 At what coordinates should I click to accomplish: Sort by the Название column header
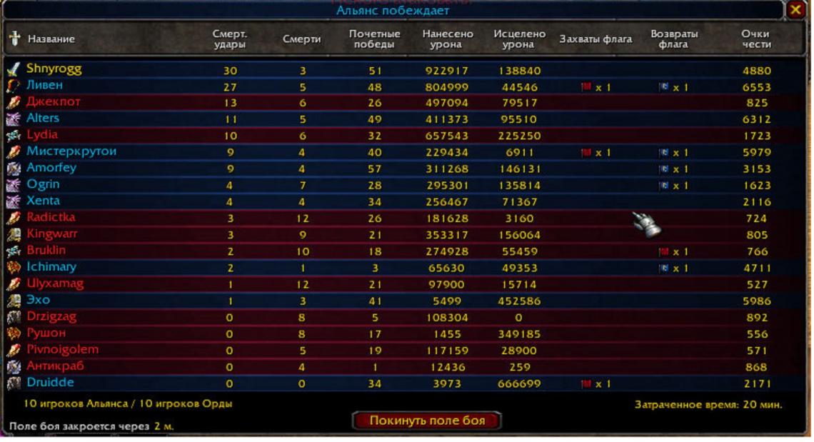tap(51, 39)
